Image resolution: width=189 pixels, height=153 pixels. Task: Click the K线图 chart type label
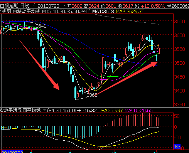click(5, 12)
